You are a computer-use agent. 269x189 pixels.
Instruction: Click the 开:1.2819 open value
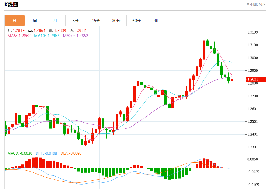point(16,30)
